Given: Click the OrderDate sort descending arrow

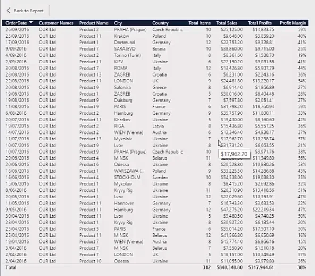Looking at the screenshot, I should click(31, 22).
